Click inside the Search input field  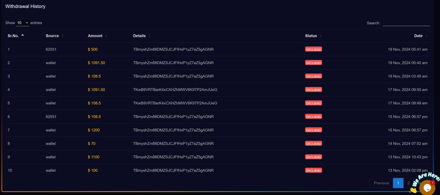(x=406, y=23)
